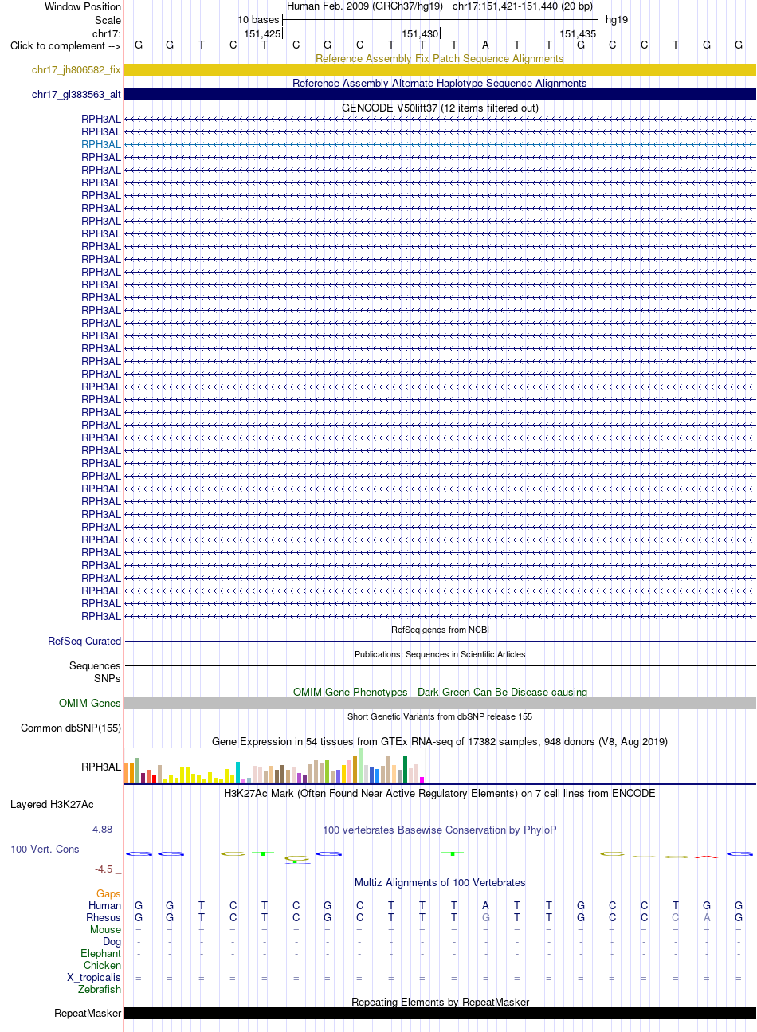Click the yellow fix patch alignment bar
Screen dimensions: 757x1032
point(440,70)
